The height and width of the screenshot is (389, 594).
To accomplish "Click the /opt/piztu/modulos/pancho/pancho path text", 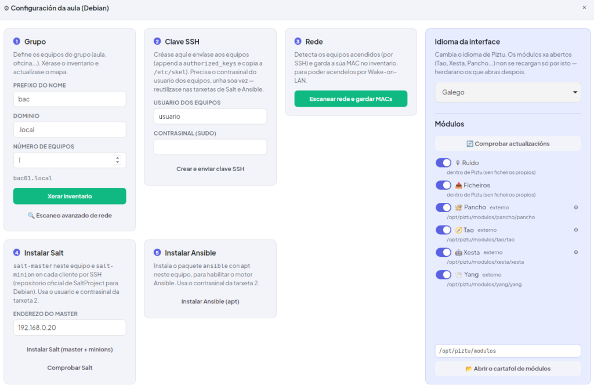I will click(491, 217).
